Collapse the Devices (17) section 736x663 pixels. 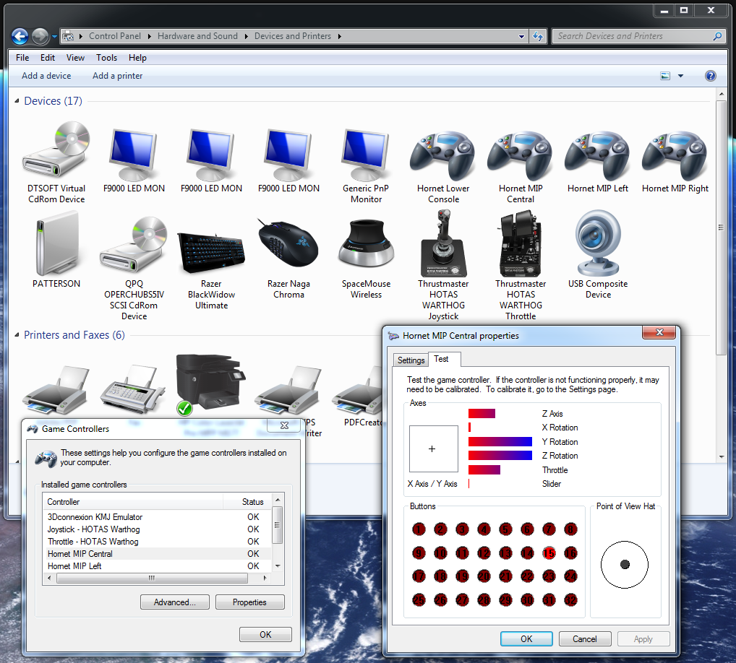pos(17,101)
